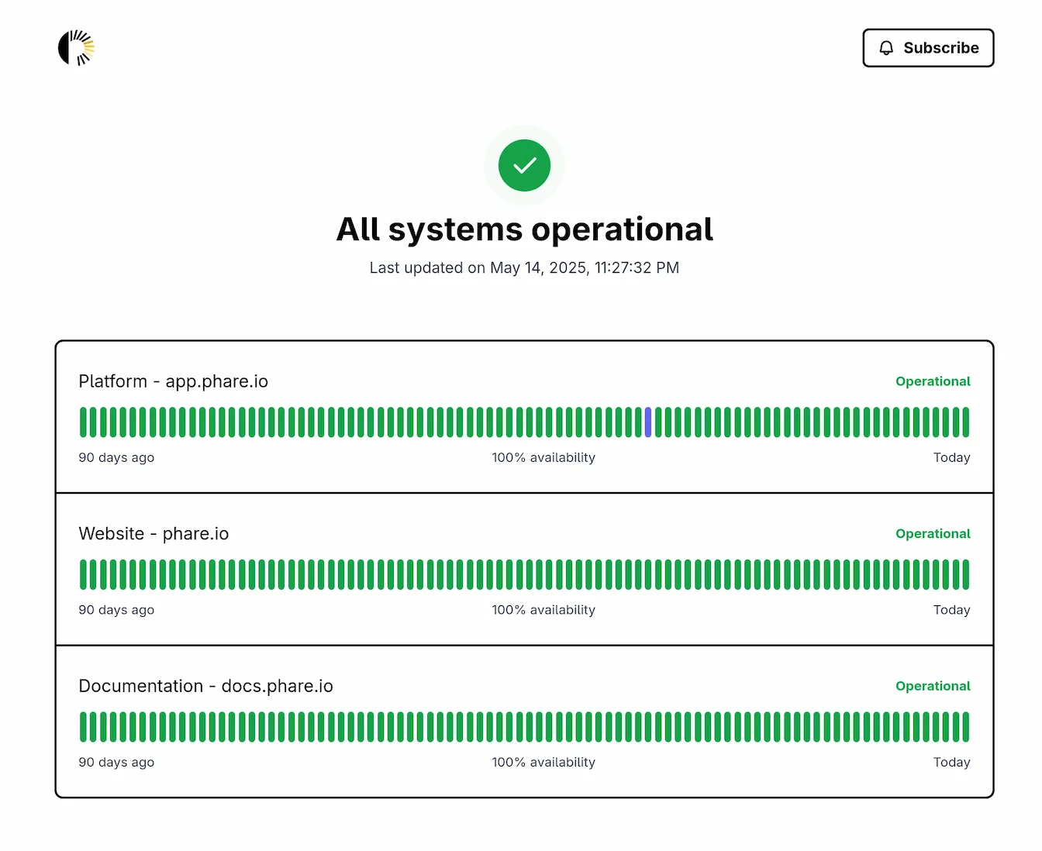Click the last bar in Documentation uptime
The width and height of the screenshot is (1042, 851).
pos(966,727)
